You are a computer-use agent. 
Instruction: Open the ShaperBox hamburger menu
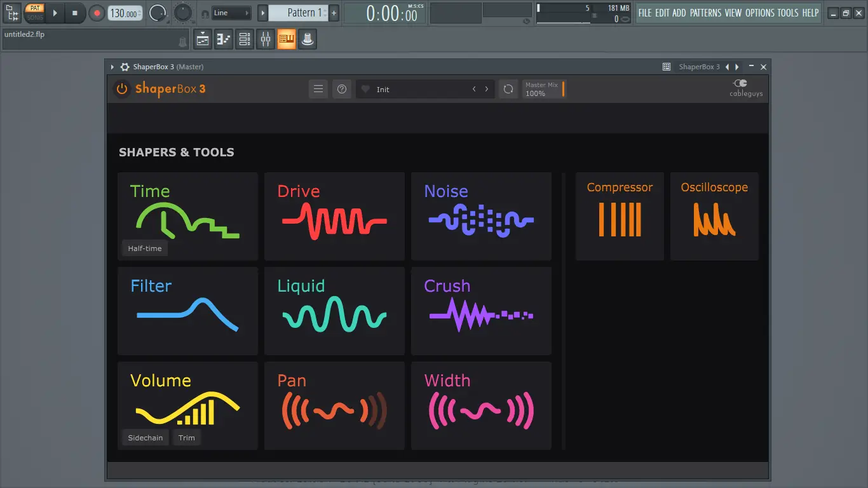[318, 89]
